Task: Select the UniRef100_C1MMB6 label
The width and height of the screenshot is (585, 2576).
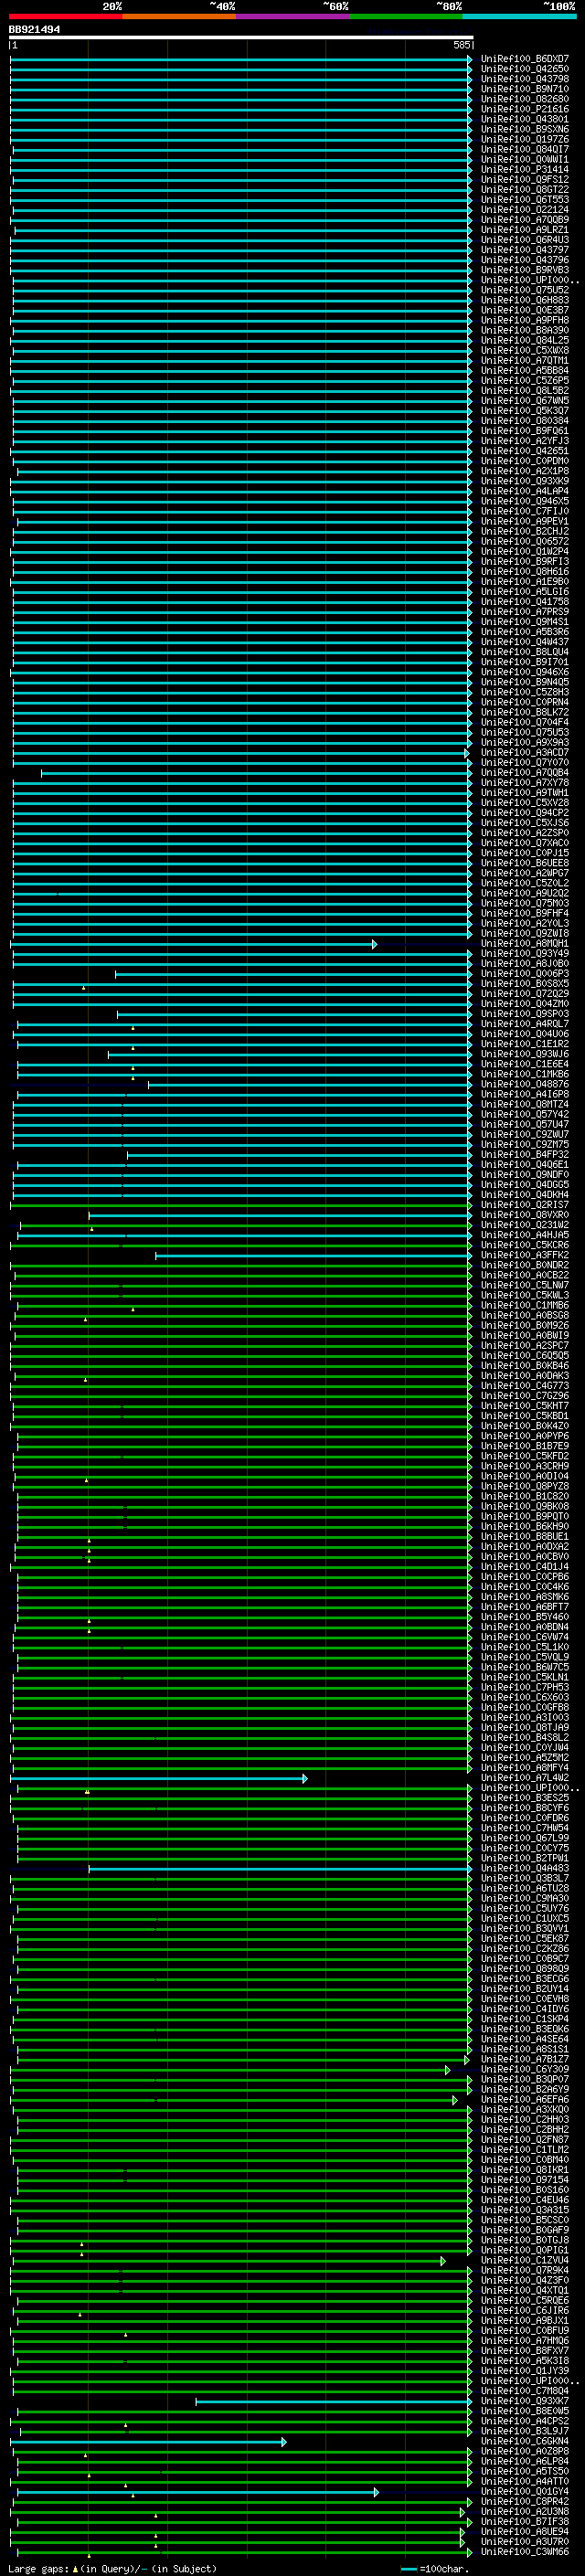Action: 525,1306
